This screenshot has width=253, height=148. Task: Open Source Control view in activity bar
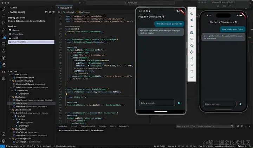4,23
